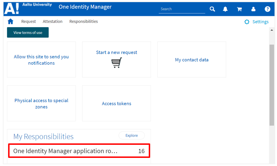Open the My contact data tile
Screen dimensions: 277x166
[x=191, y=60]
